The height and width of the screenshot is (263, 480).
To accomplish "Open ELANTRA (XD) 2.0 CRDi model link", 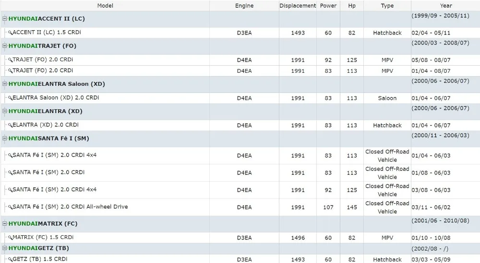I will [x=46, y=125].
